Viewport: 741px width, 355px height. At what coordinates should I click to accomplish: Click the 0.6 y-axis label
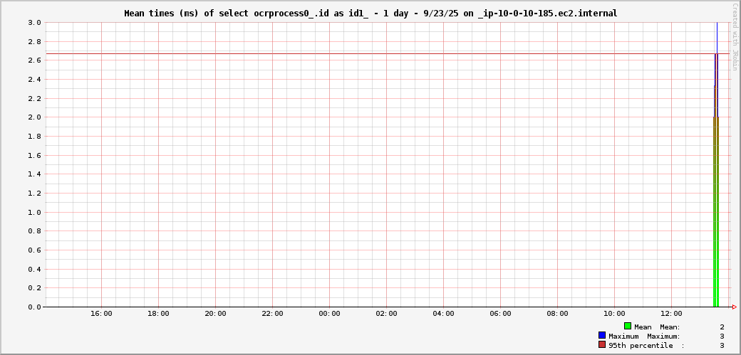(x=34, y=250)
